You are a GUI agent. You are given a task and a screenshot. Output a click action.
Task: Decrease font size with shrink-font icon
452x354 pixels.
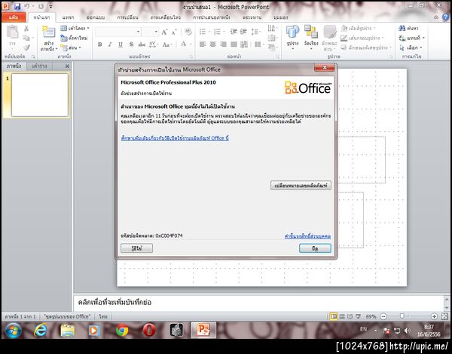click(174, 32)
